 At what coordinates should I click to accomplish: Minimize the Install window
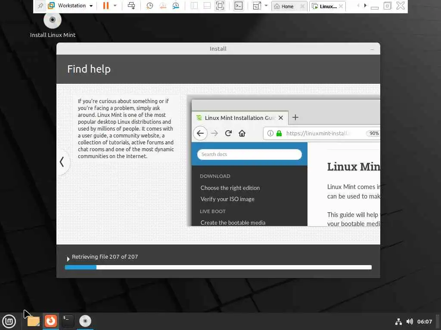point(372,49)
